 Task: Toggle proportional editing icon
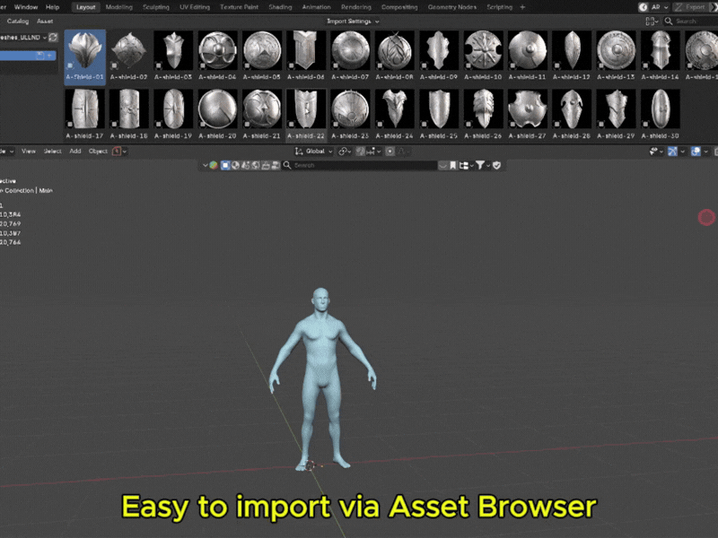[390, 152]
